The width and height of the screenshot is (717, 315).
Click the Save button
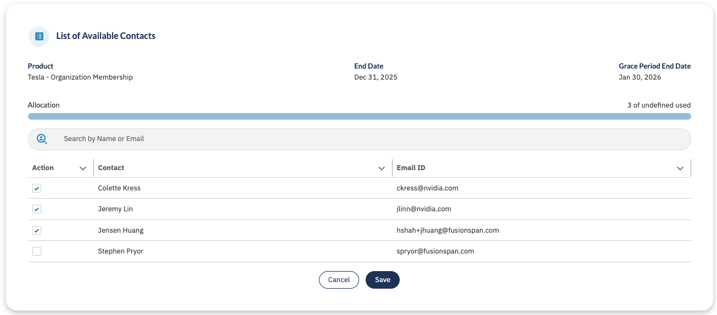tap(383, 280)
